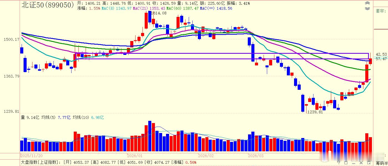Click the 2026/03 date marker
Image resolution: width=388 pixels, height=166 pixels.
pyautogui.click(x=256, y=156)
